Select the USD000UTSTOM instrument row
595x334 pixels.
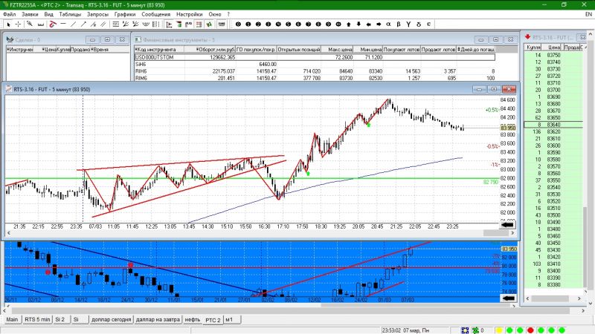tap(315, 57)
